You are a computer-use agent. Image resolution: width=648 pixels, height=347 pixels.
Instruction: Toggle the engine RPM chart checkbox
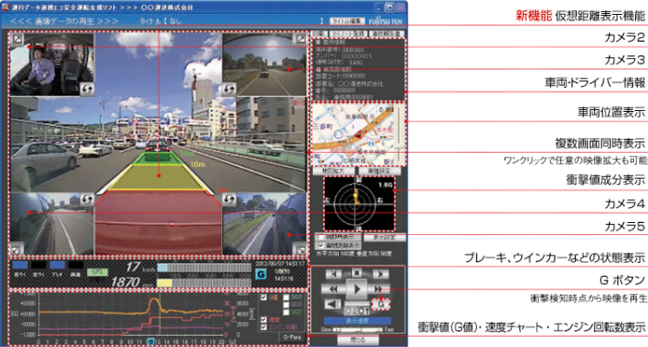(264, 327)
